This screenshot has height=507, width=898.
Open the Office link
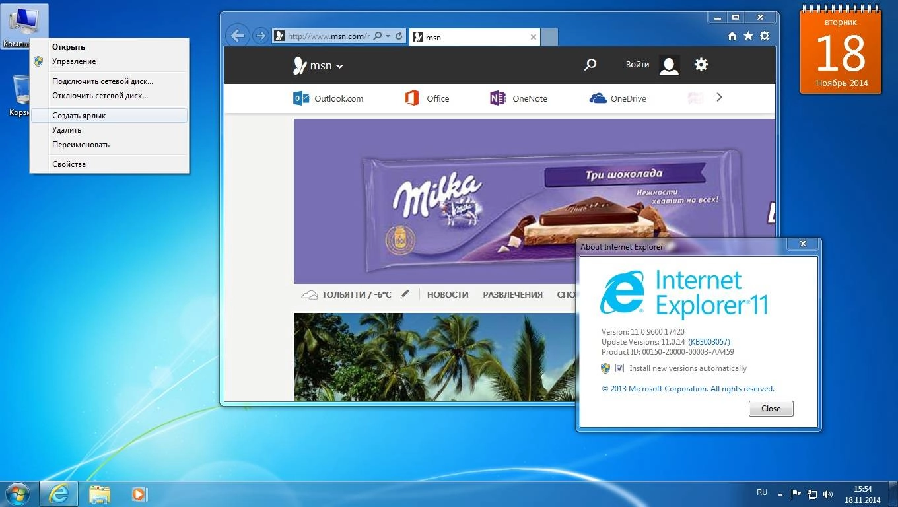[x=427, y=98]
